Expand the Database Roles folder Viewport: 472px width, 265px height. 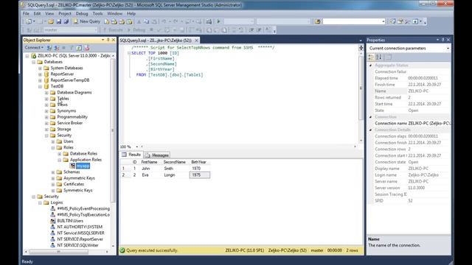click(60, 154)
